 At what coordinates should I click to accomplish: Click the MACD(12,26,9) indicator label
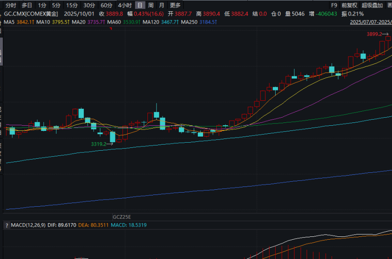[29, 225]
